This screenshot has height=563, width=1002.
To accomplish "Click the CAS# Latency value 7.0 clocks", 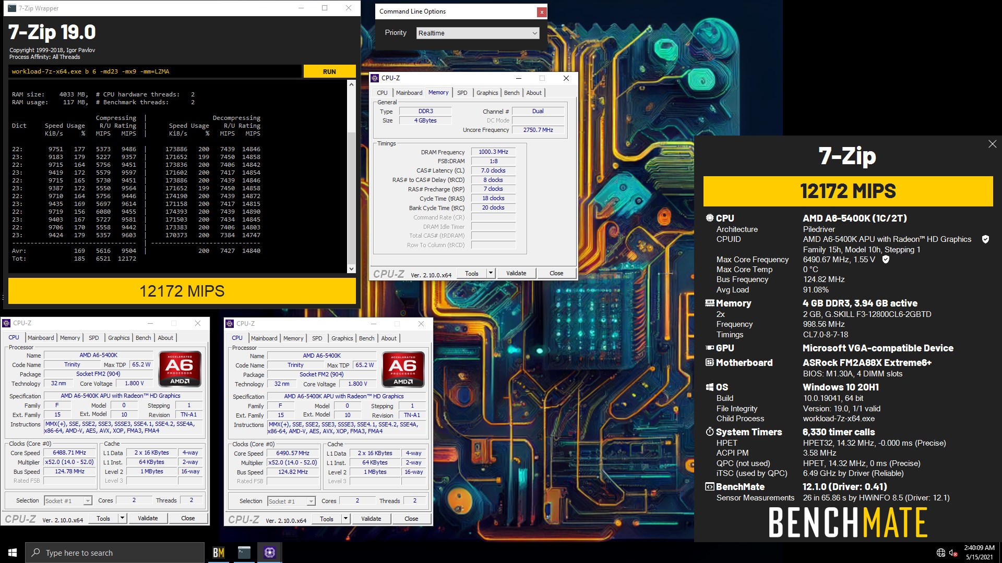I will tap(493, 170).
